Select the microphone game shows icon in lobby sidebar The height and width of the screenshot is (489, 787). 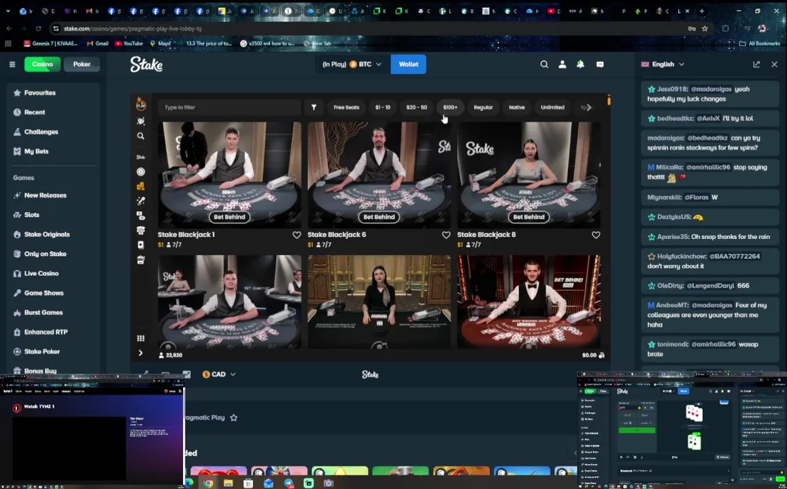141,201
